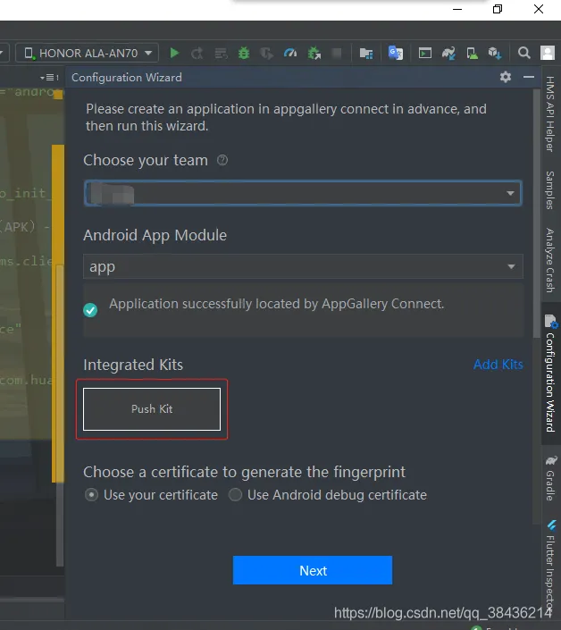
Task: Click the Stop square icon
Action: point(337,53)
